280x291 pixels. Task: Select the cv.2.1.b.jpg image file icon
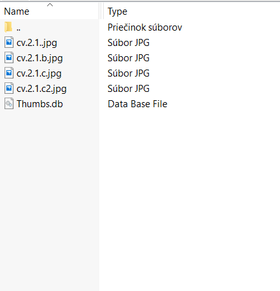pyautogui.click(x=9, y=57)
